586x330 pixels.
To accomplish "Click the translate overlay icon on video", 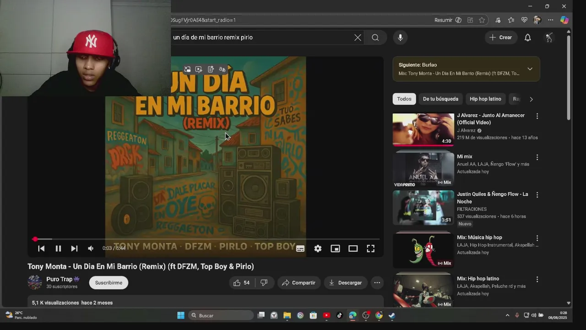I will click(222, 69).
